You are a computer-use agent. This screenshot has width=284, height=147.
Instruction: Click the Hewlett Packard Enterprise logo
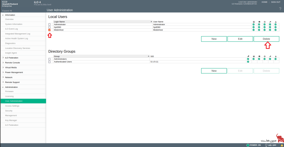tap(10, 4)
